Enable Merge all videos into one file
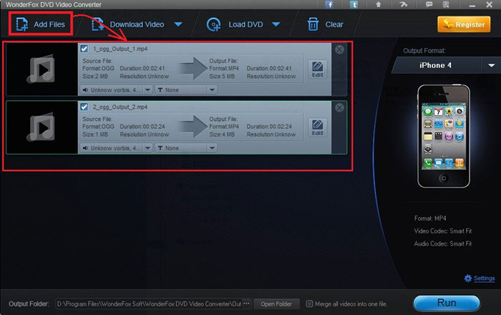The height and width of the screenshot is (315, 501). 309,304
